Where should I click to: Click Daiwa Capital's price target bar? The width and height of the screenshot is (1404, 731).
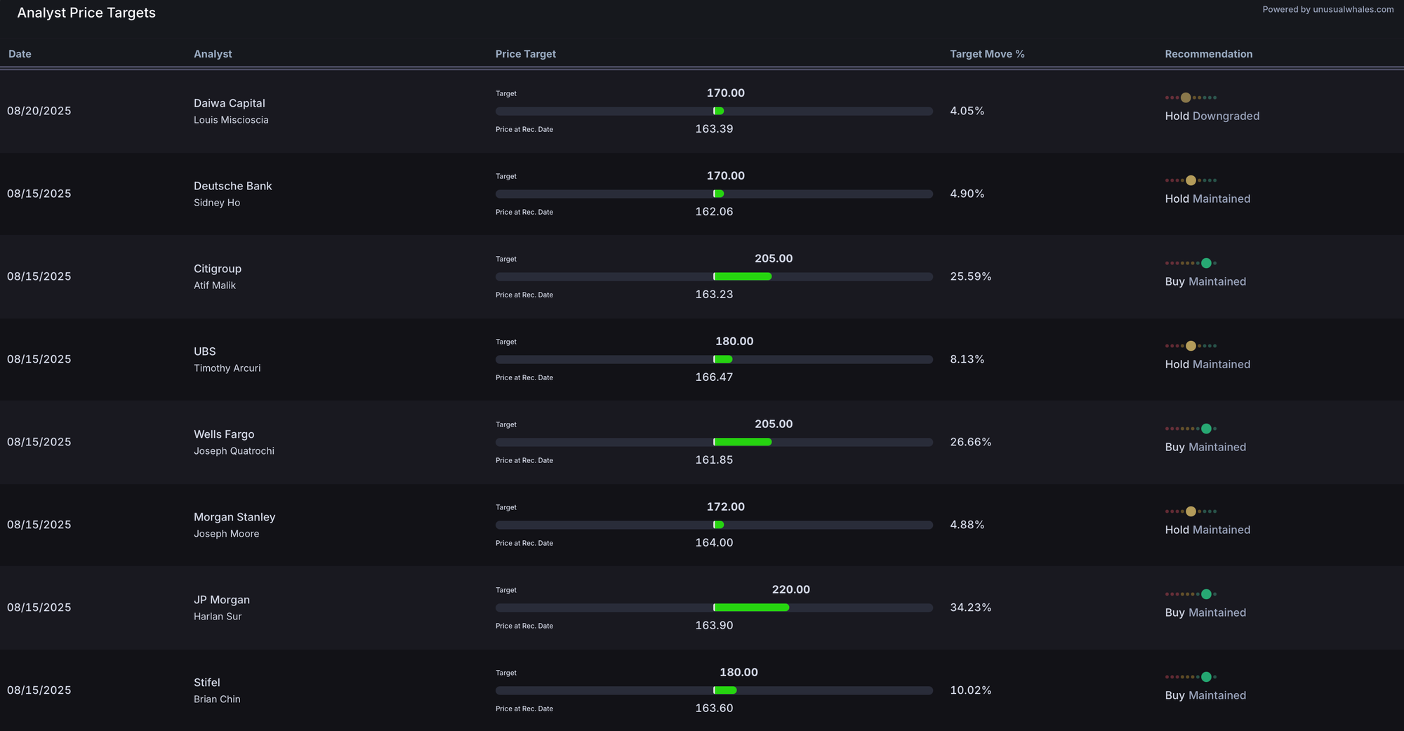pyautogui.click(x=714, y=111)
